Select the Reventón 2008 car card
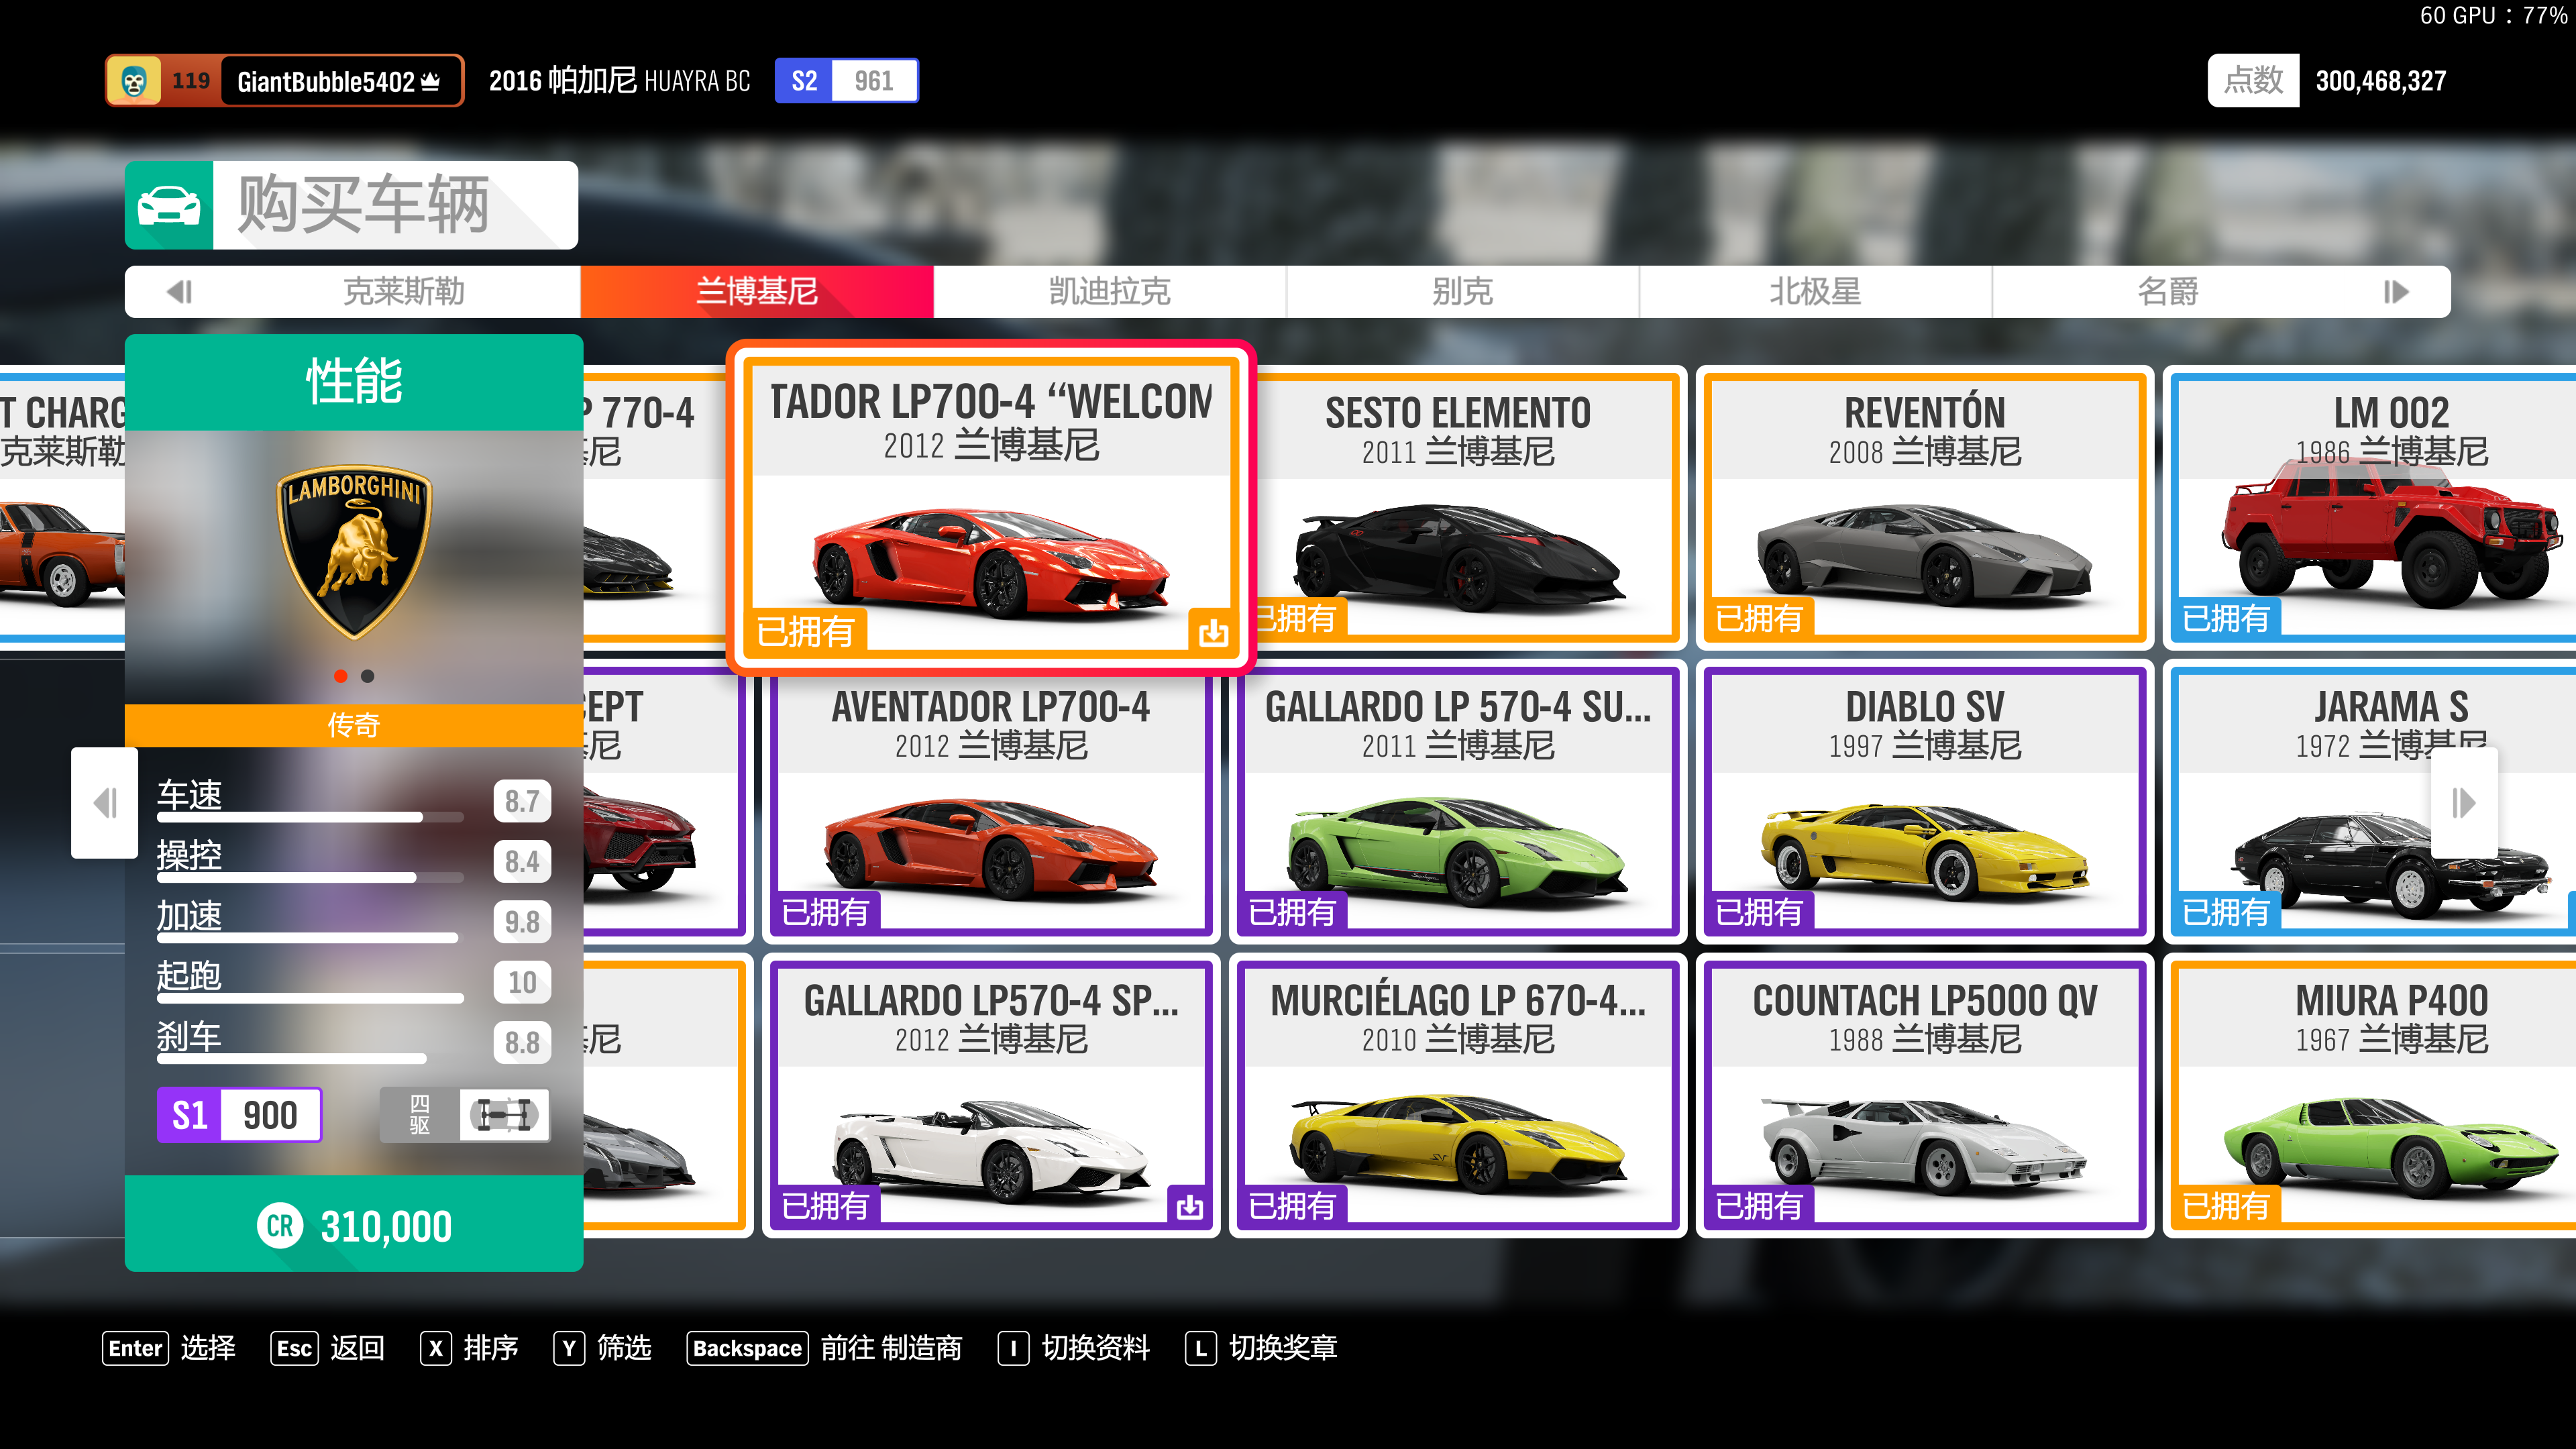The image size is (2576, 1449). [1924, 507]
